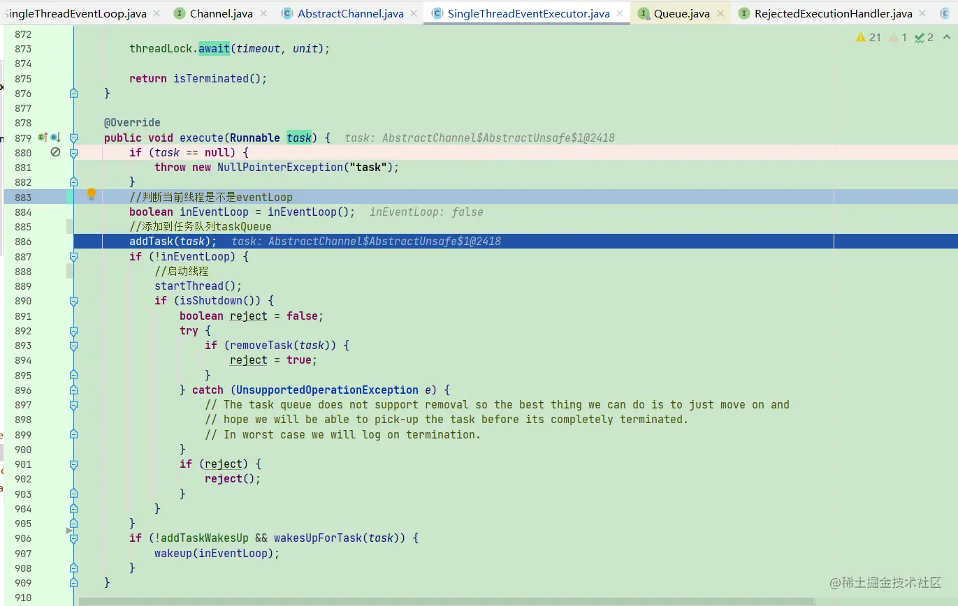This screenshot has width=958, height=606.
Task: Click the wakeup(inEventLoop); statement
Action: tap(217, 554)
